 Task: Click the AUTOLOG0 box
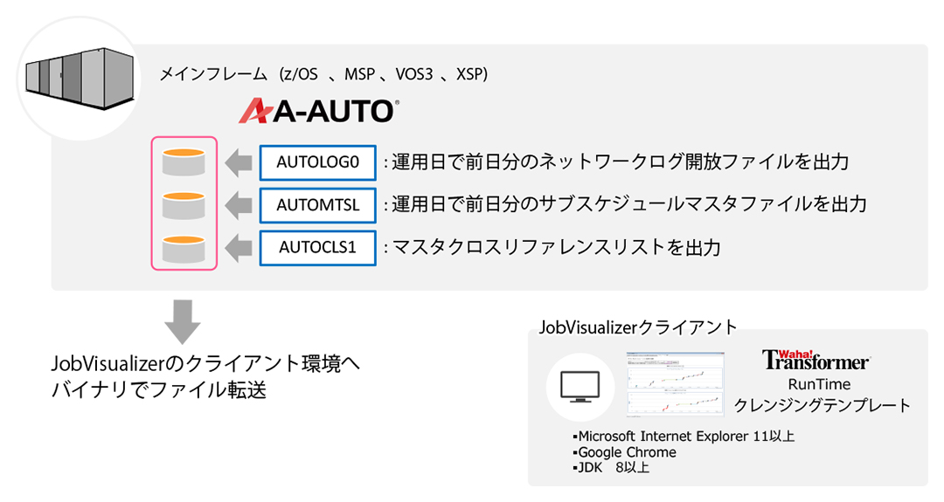point(318,162)
